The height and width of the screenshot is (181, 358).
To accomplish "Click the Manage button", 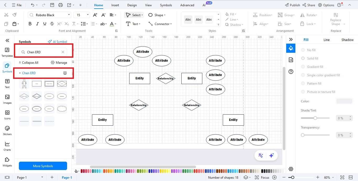I will (x=59, y=63).
